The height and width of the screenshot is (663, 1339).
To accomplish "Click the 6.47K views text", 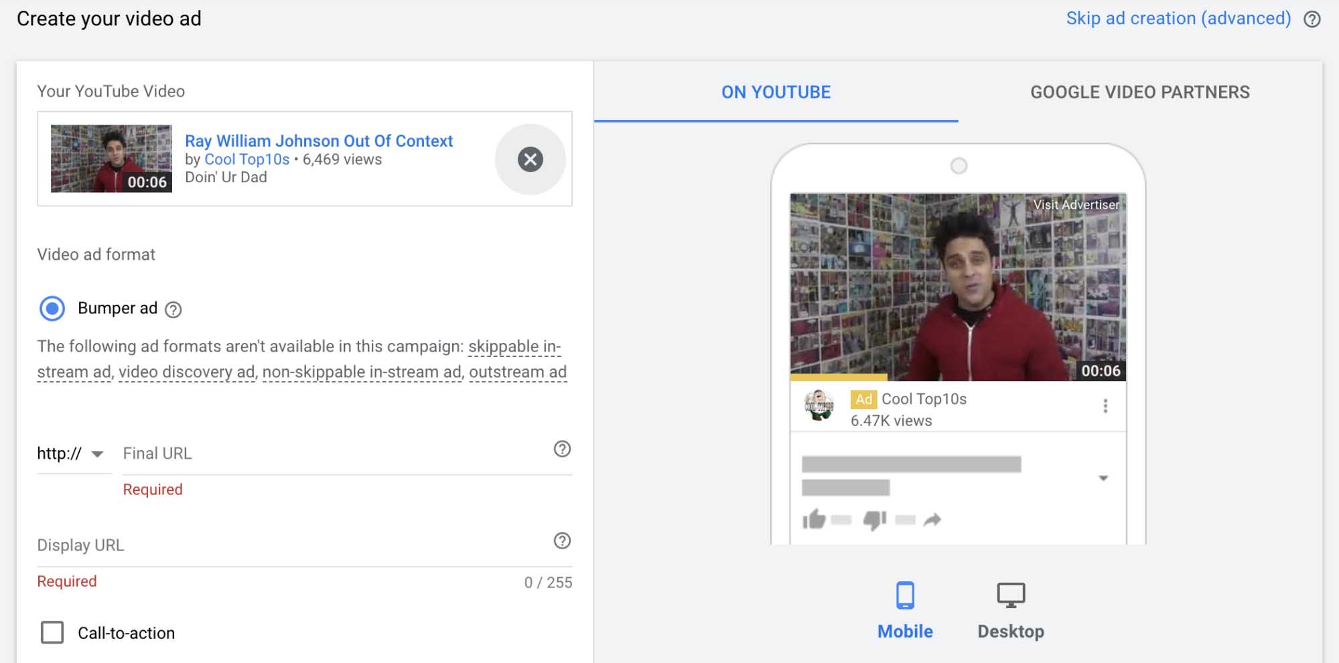I will [891, 421].
